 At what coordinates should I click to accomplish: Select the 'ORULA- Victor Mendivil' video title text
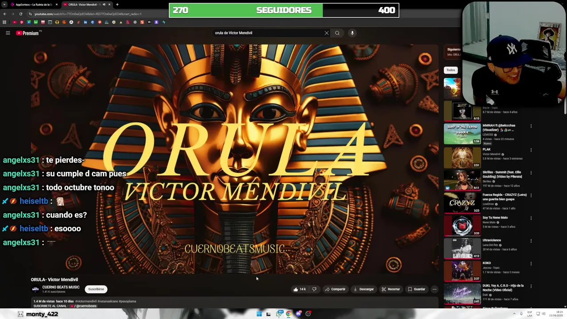click(x=54, y=280)
